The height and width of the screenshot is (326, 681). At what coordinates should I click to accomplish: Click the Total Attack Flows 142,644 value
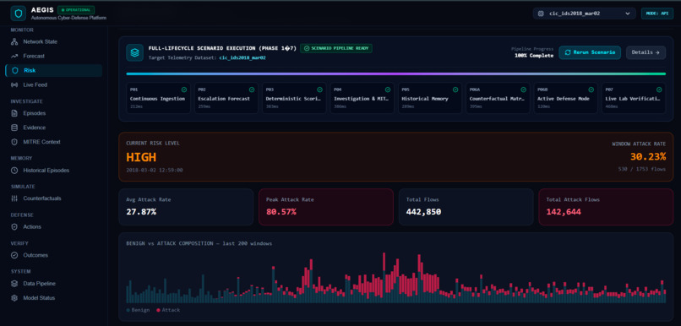(564, 212)
